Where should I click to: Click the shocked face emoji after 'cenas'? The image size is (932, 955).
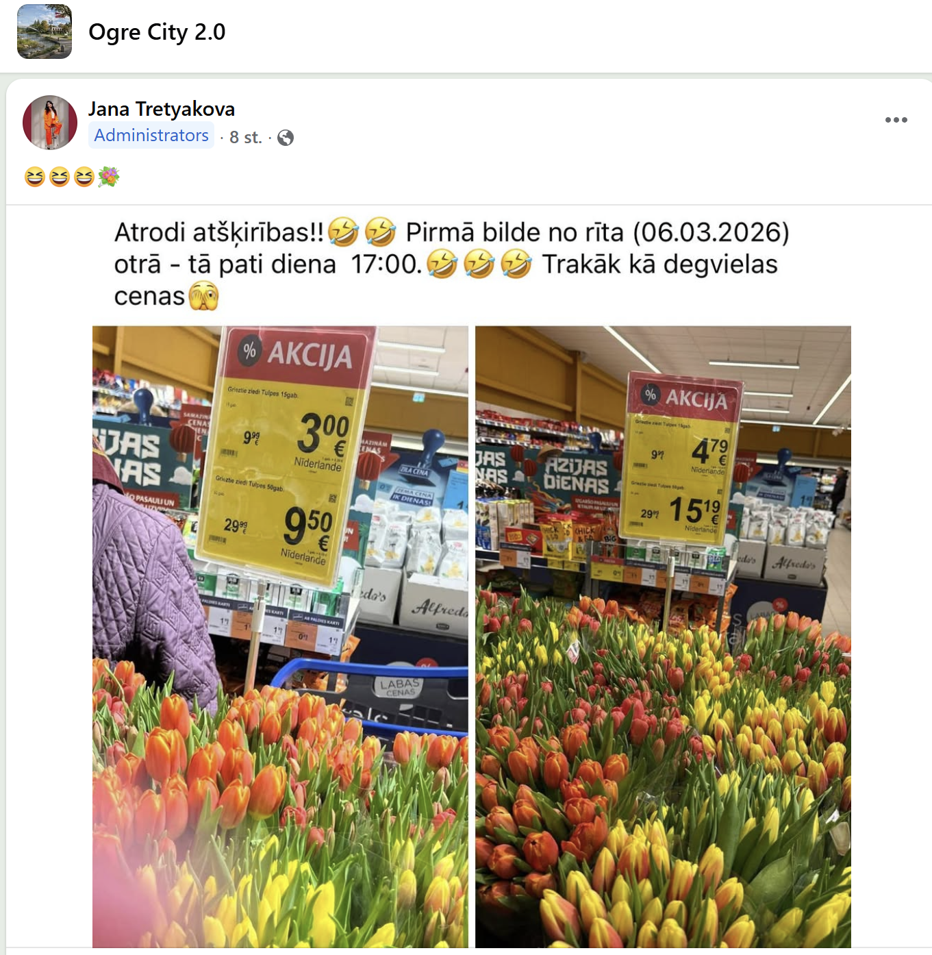point(203,296)
